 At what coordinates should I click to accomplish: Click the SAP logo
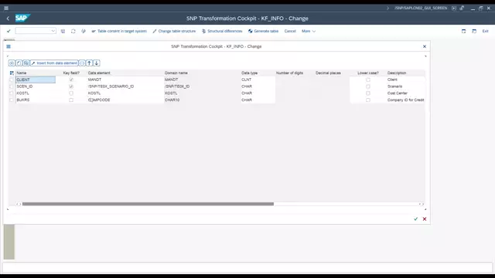[x=22, y=18]
